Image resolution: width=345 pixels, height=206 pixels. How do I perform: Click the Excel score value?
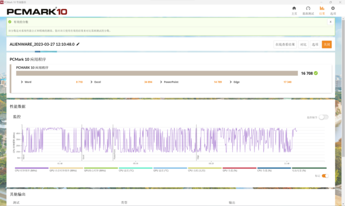148,82
